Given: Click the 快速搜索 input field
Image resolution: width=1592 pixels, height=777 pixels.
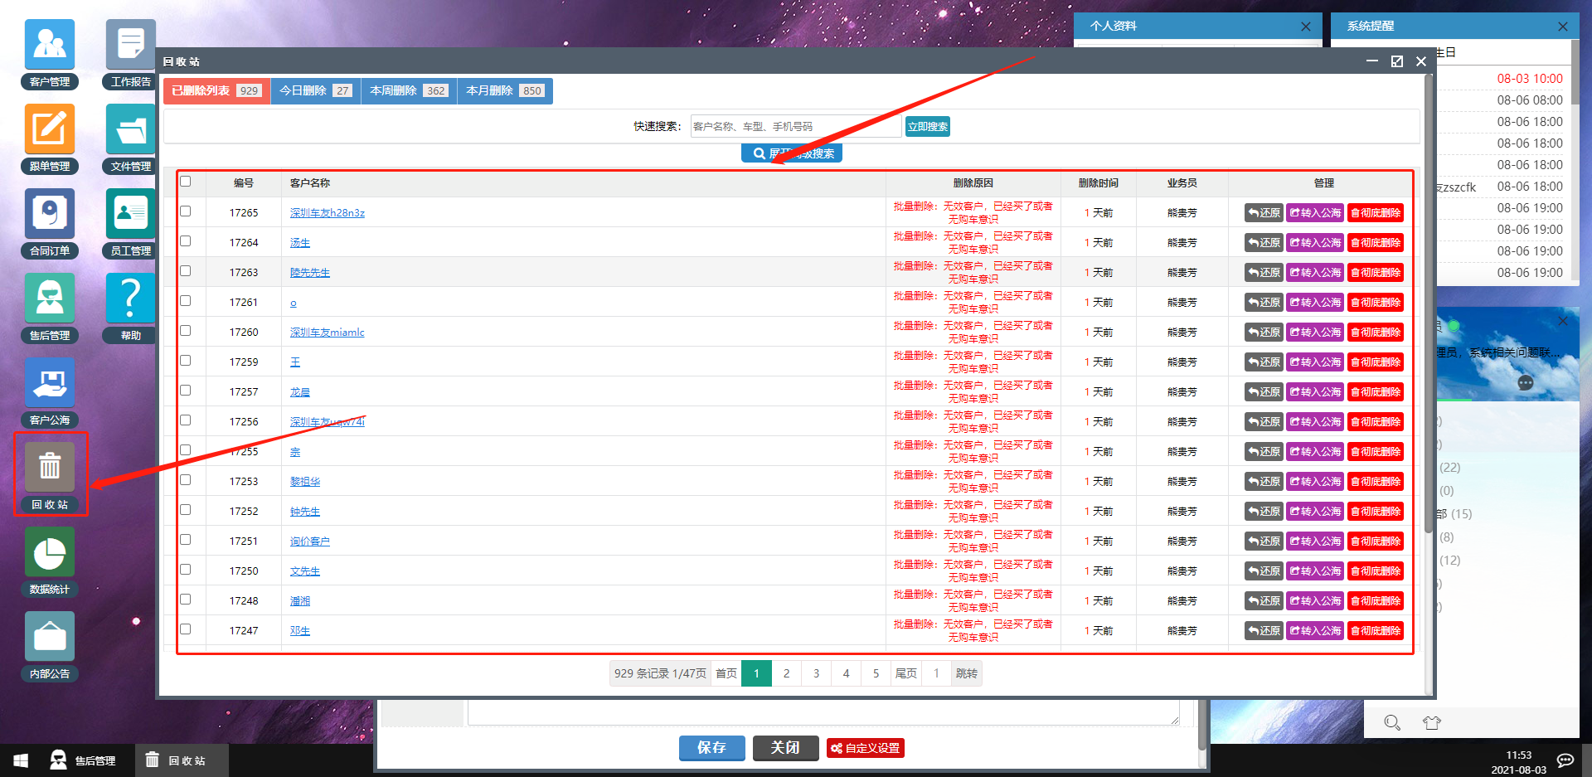Looking at the screenshot, I should pos(795,126).
